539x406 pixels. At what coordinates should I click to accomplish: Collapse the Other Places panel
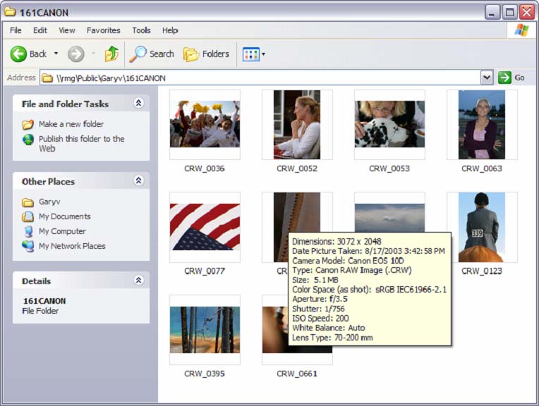click(x=138, y=181)
